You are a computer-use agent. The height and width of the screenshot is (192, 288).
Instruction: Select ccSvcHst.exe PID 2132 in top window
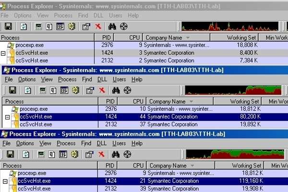pos(144,60)
